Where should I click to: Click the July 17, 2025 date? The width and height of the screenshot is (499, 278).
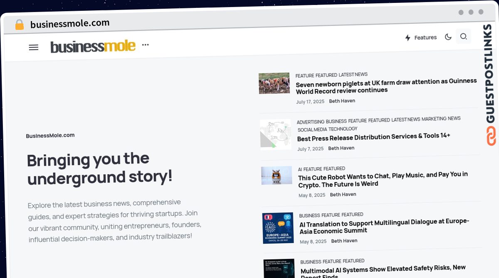310,102
